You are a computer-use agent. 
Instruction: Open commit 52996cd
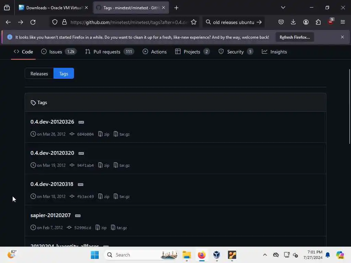click(83, 228)
